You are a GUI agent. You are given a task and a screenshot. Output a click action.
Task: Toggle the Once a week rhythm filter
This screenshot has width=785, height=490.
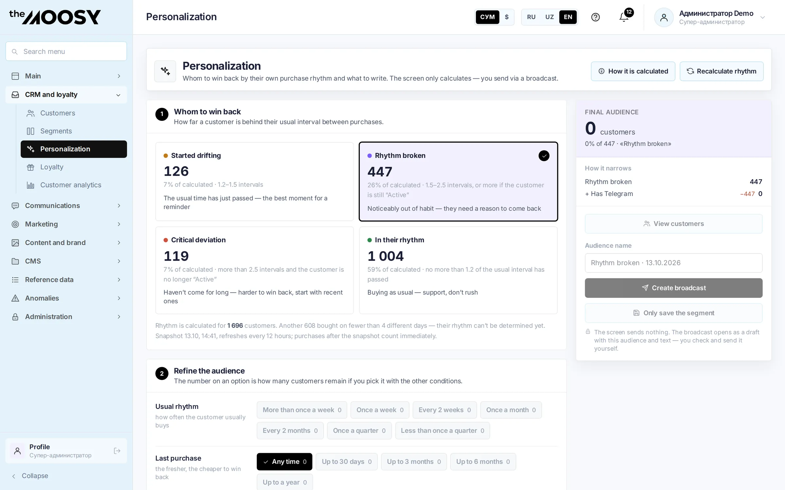click(x=380, y=410)
